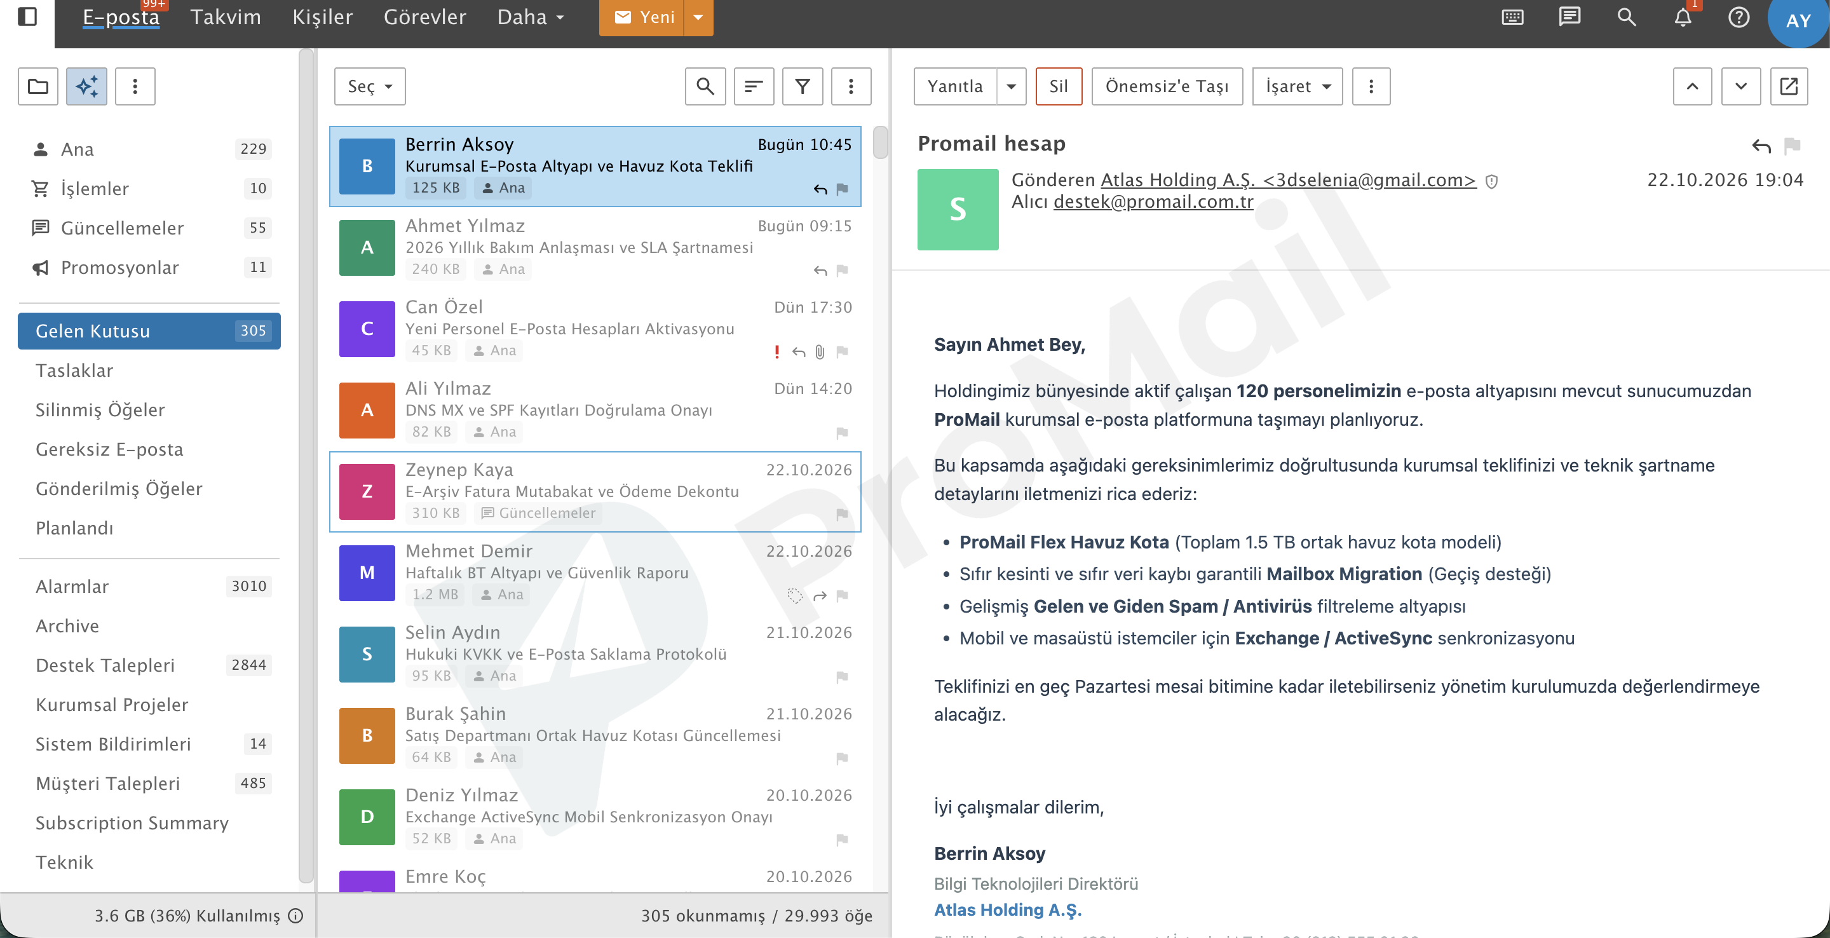Switch to Takvim tab
Image resolution: width=1830 pixels, height=938 pixels.
(x=226, y=17)
